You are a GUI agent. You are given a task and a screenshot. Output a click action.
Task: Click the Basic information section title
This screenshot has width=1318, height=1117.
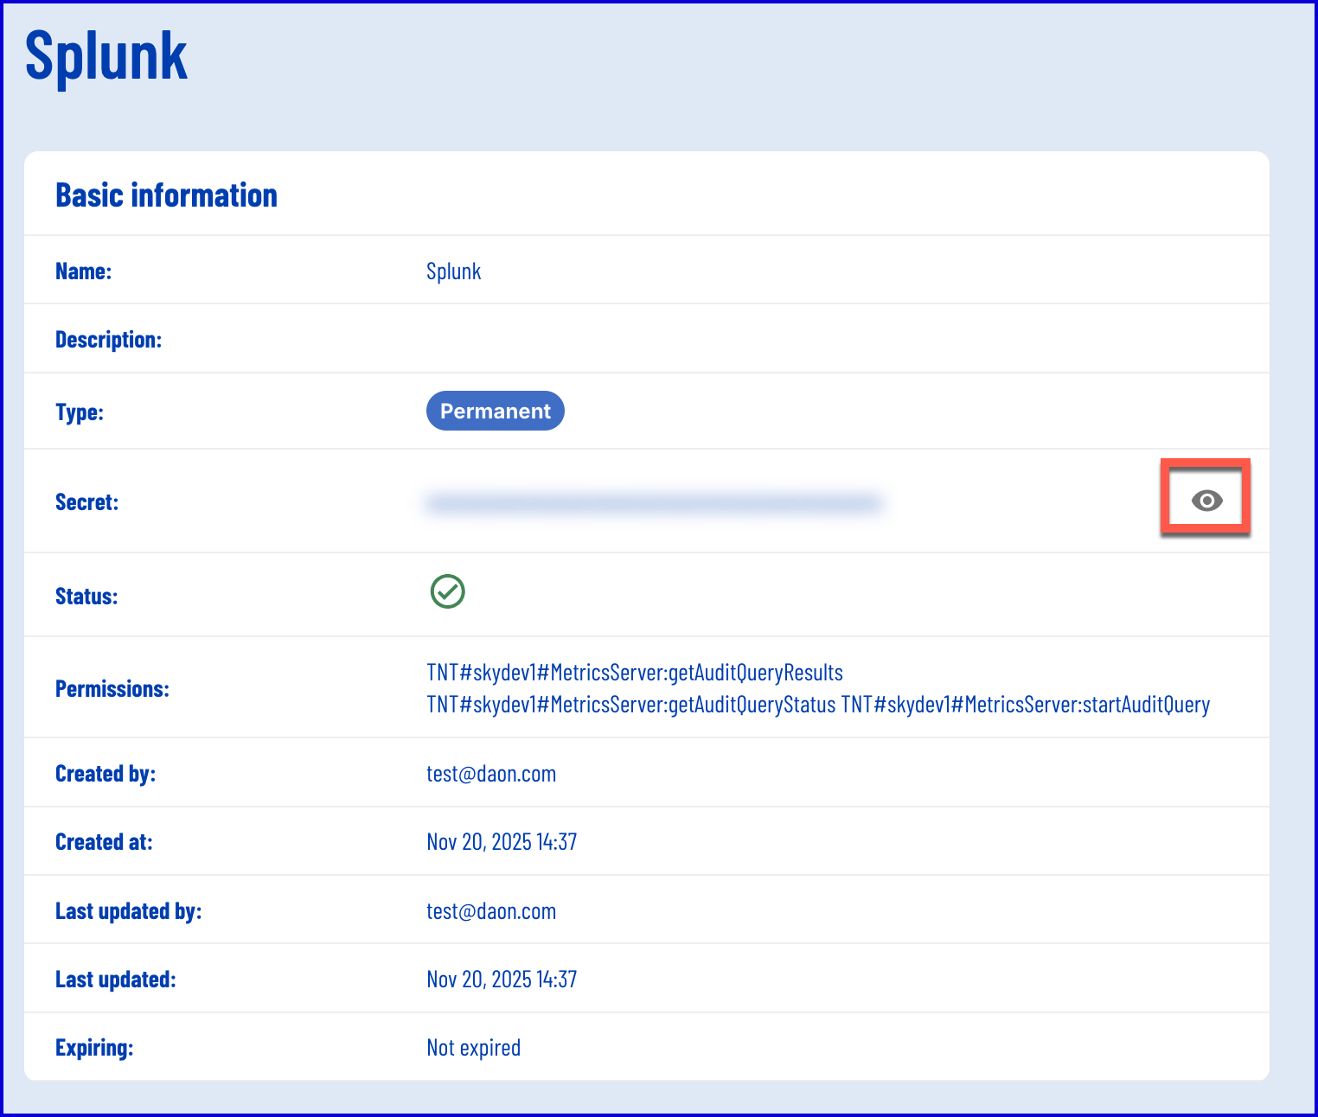tap(166, 195)
